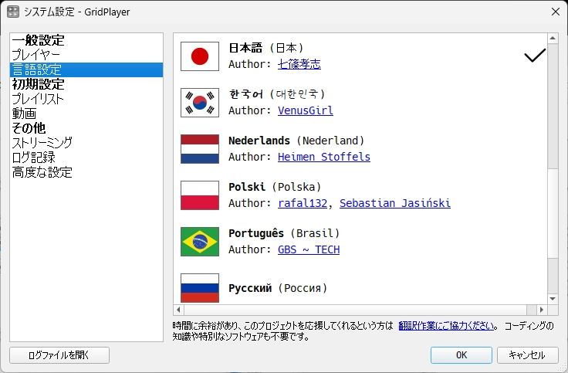The width and height of the screenshot is (568, 373).
Task: Click the Netherlands flag icon
Action: [200, 149]
